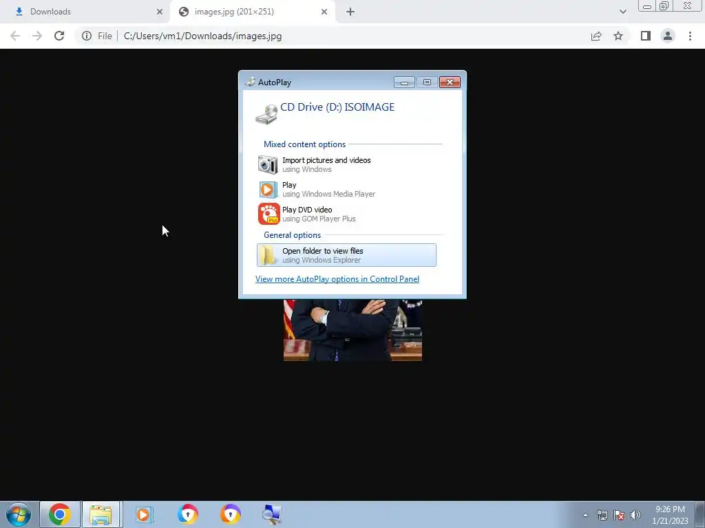This screenshot has width=705, height=528.
Task: Close the images.jpg tab
Action: pos(324,12)
